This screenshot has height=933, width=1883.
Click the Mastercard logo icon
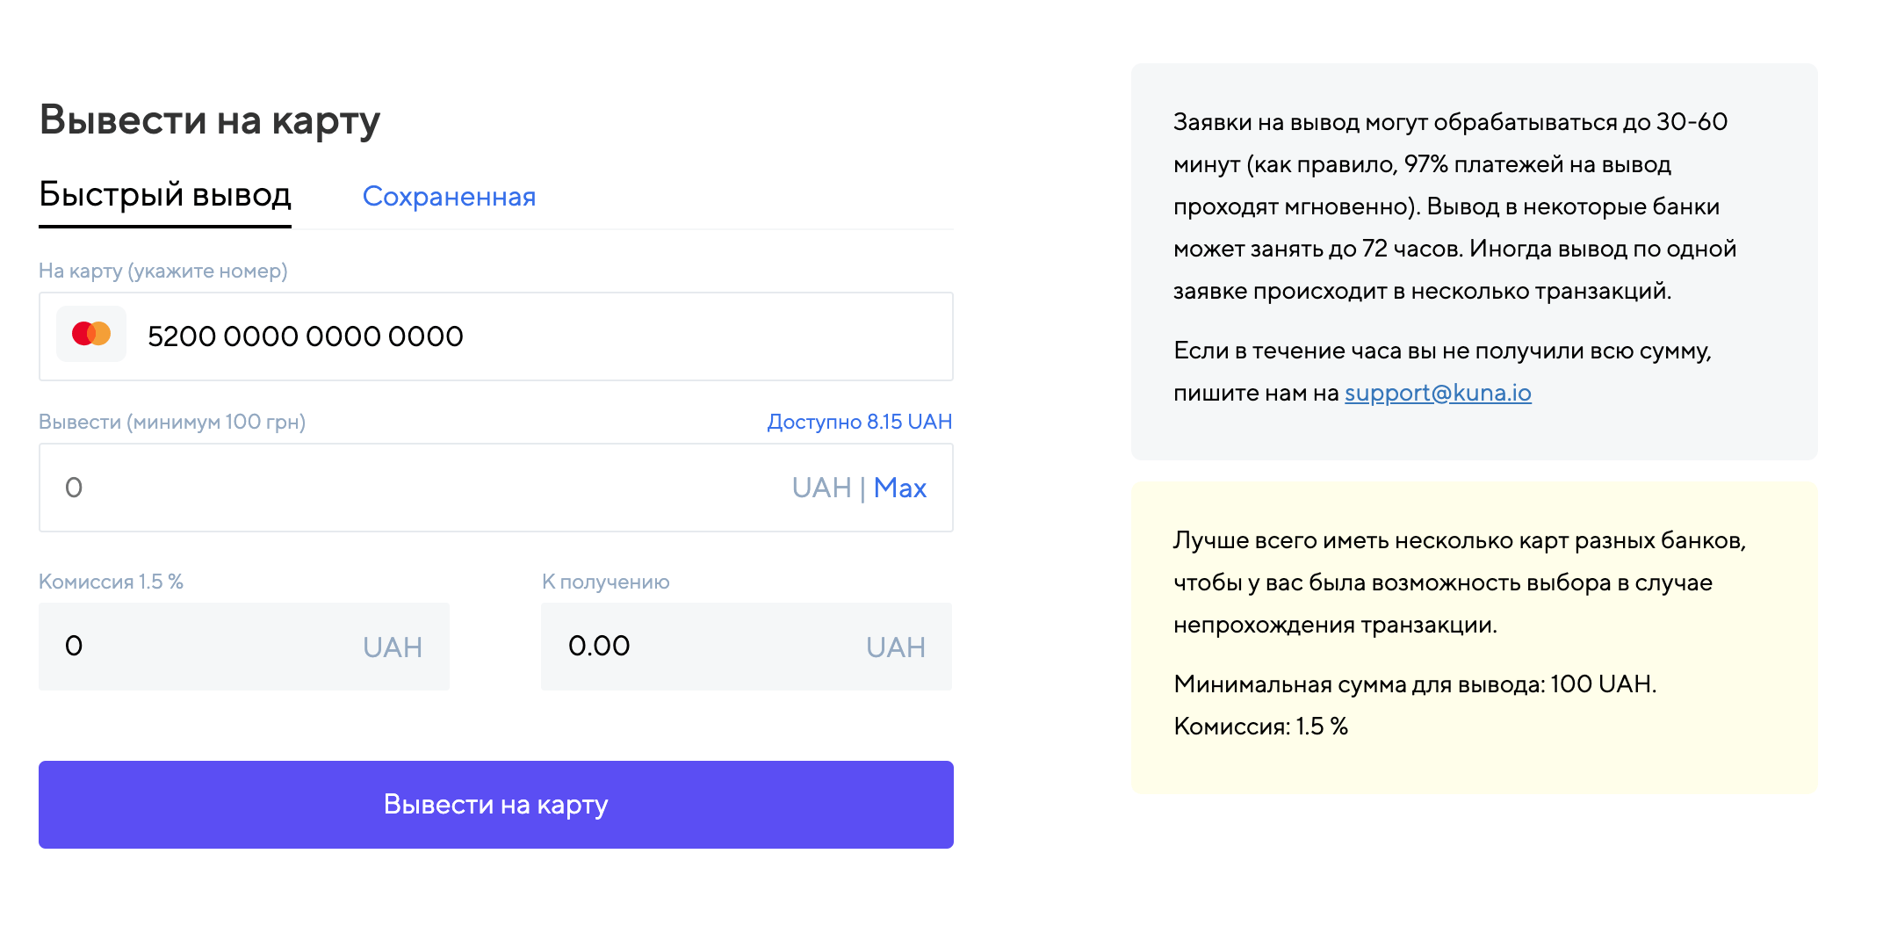91,335
